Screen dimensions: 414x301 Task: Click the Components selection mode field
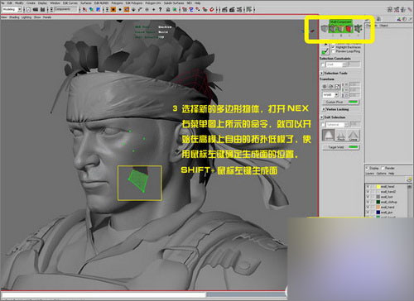(x=65, y=9)
